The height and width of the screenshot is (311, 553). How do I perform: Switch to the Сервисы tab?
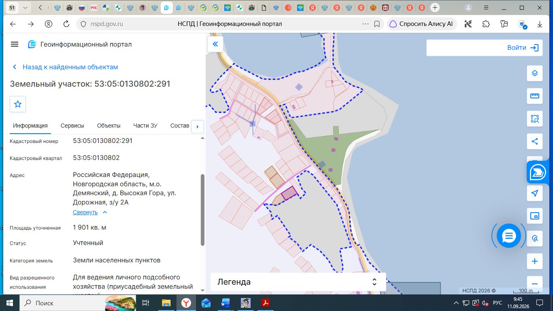[72, 126]
